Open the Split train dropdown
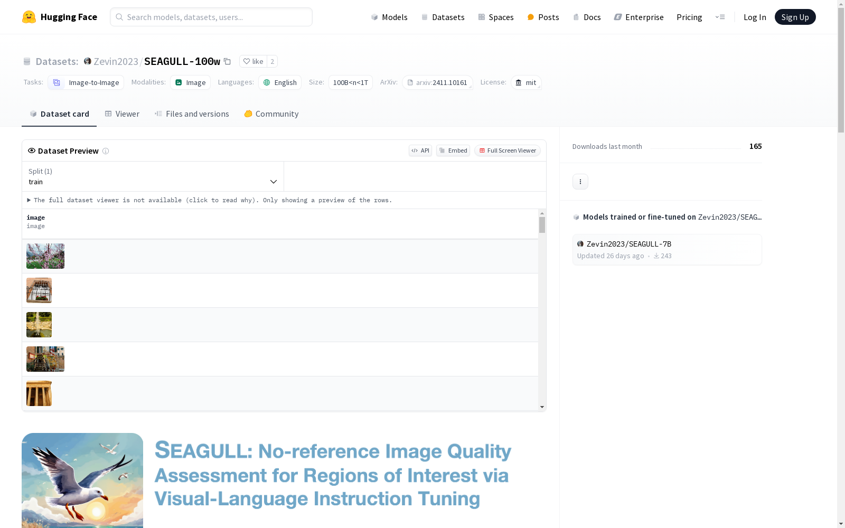 (x=153, y=176)
